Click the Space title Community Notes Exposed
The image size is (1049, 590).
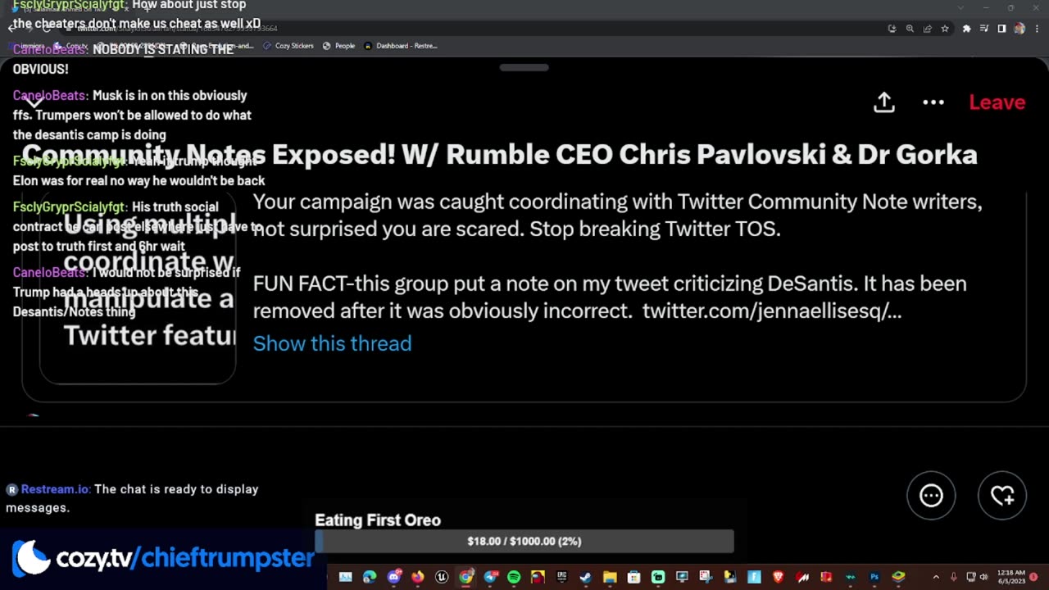[500, 154]
